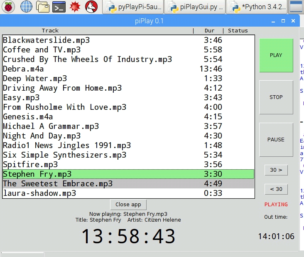The image size is (304, 257).
Task: Open the Wolfram wolf icon
Action: pyautogui.click(x=91, y=6)
